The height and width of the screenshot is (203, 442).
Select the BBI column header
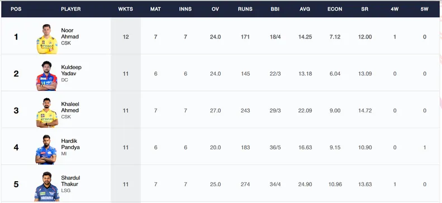[x=275, y=9]
